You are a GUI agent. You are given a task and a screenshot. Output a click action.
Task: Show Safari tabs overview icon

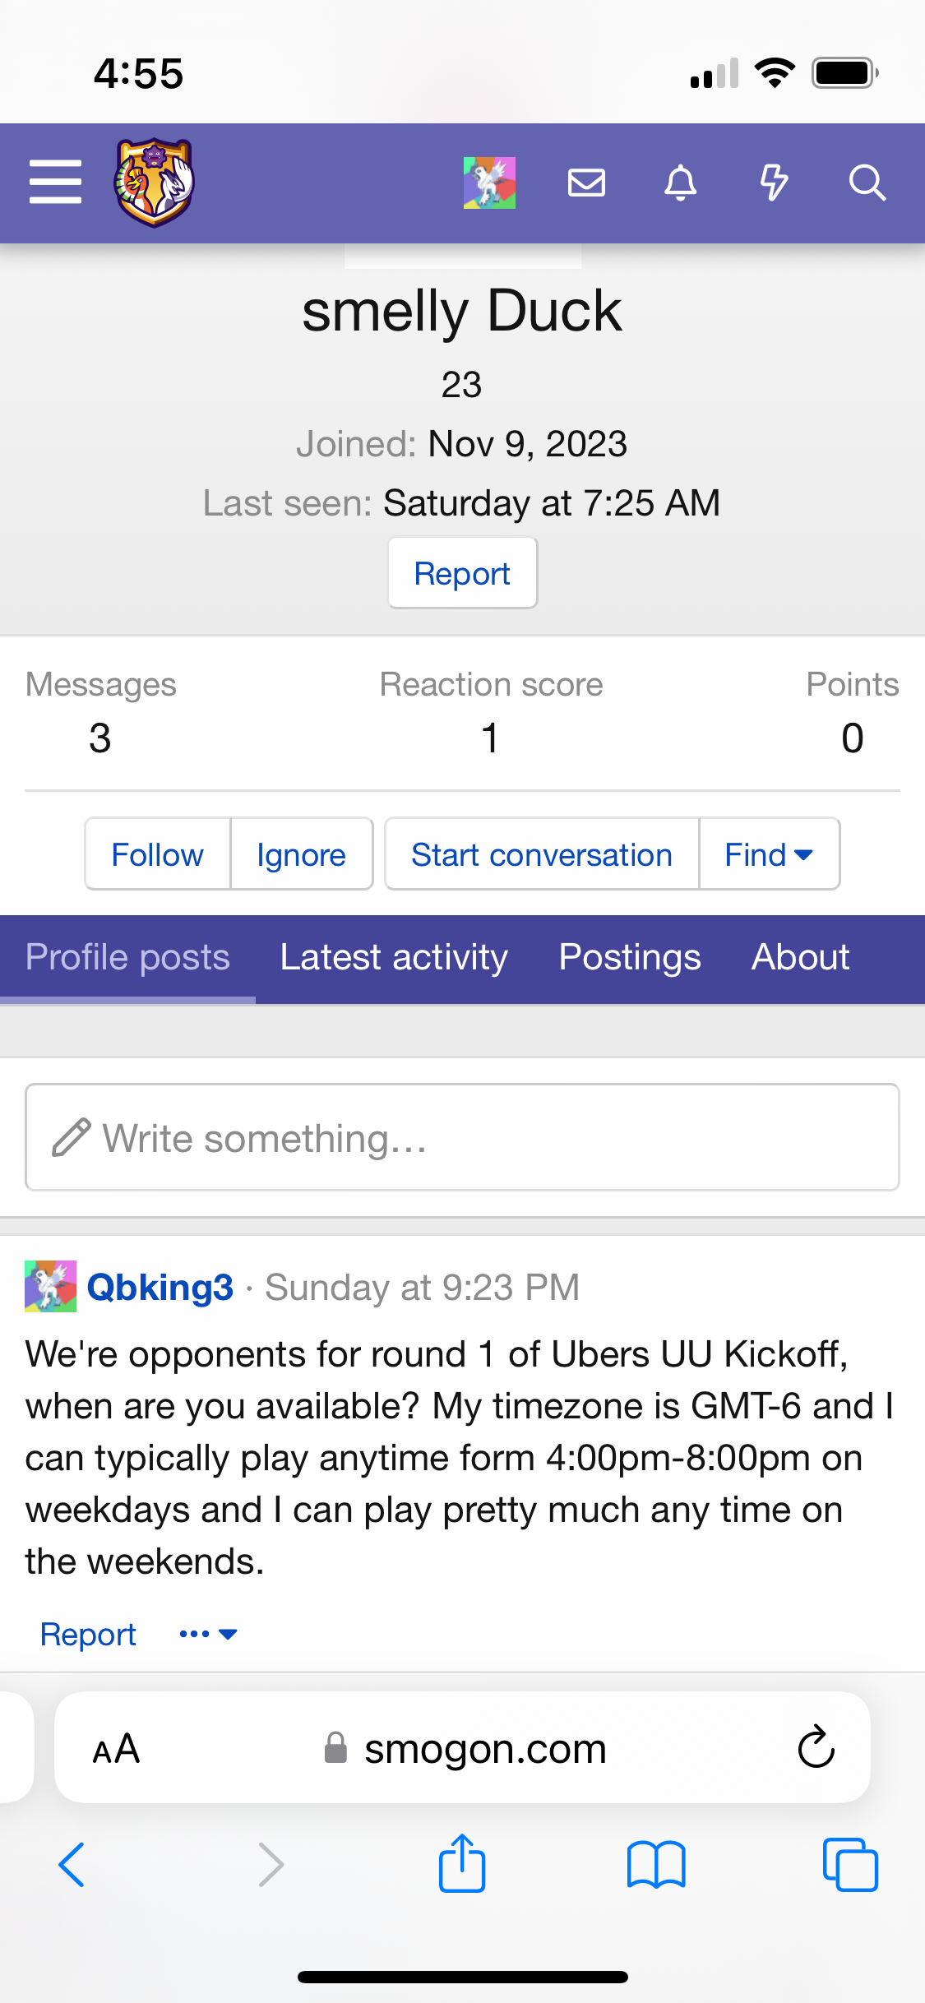pyautogui.click(x=850, y=1864)
